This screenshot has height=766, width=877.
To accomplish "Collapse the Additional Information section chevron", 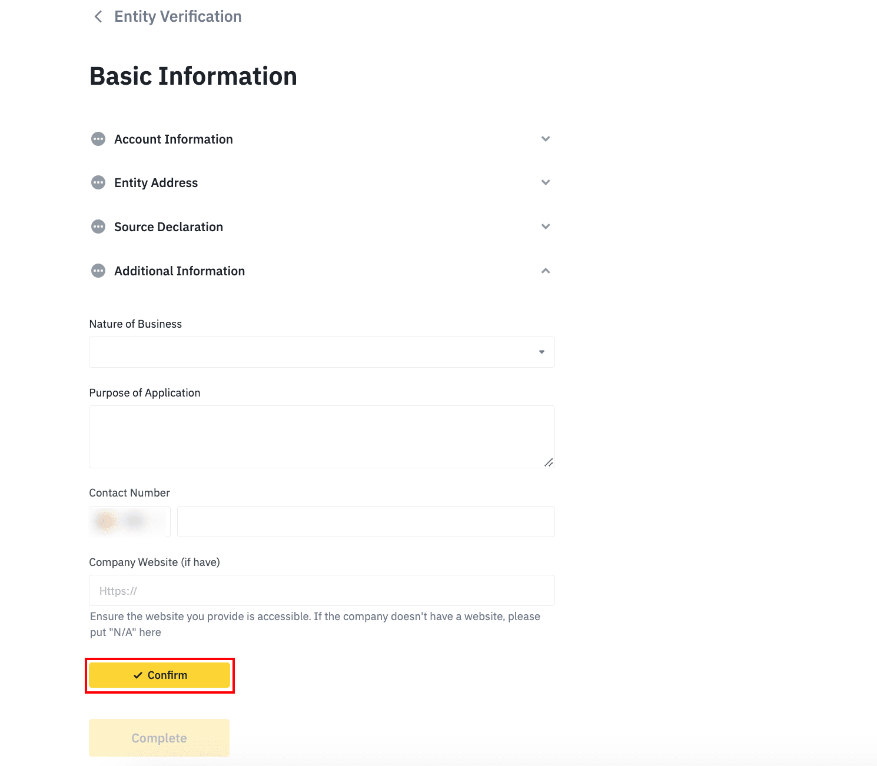I will pyautogui.click(x=546, y=271).
